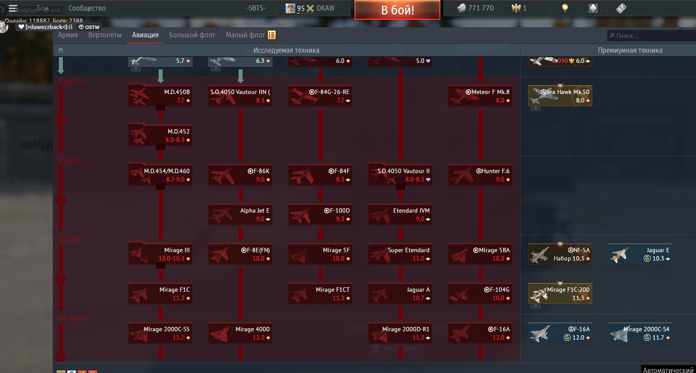This screenshot has width=696, height=373.
Task: Collapse the V ранг section
Action: (x=71, y=81)
